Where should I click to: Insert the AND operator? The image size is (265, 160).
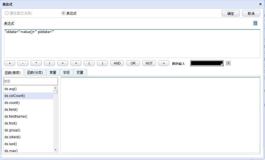(x=117, y=63)
